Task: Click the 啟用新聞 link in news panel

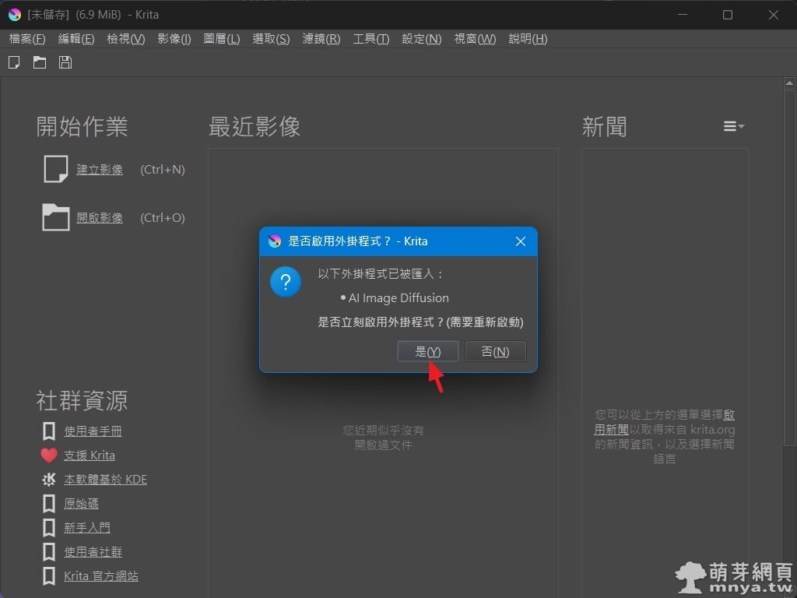Action: click(611, 429)
